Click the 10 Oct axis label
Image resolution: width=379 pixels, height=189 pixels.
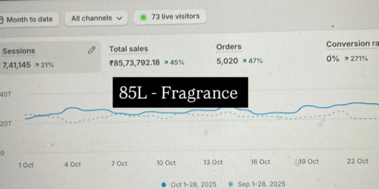pos(166,163)
